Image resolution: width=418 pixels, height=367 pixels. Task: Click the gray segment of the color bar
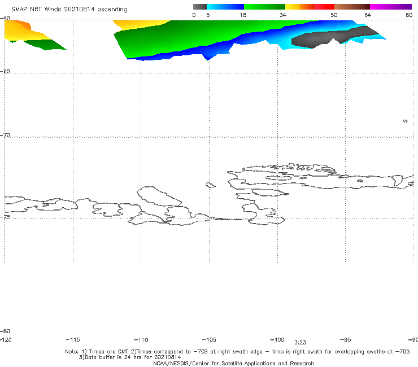point(200,7)
